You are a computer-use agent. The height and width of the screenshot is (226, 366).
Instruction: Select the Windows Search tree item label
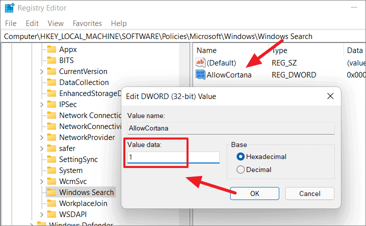tap(86, 192)
